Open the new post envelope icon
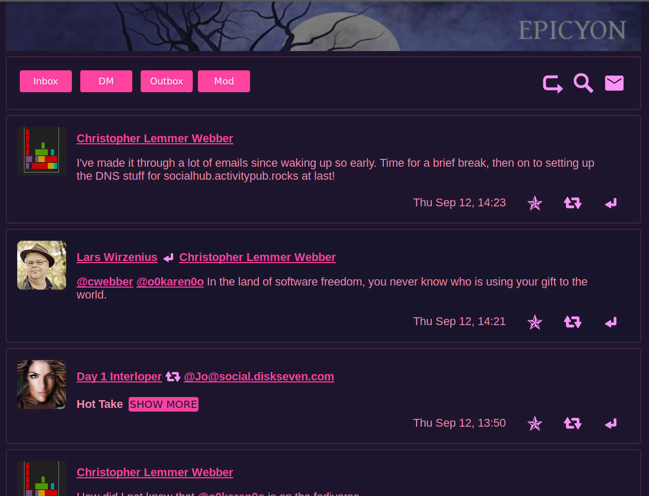 click(x=614, y=83)
